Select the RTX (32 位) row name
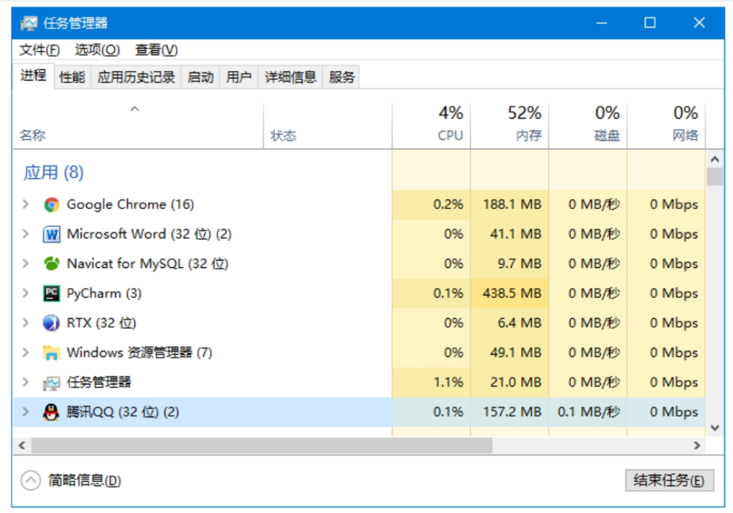 pyautogui.click(x=101, y=323)
